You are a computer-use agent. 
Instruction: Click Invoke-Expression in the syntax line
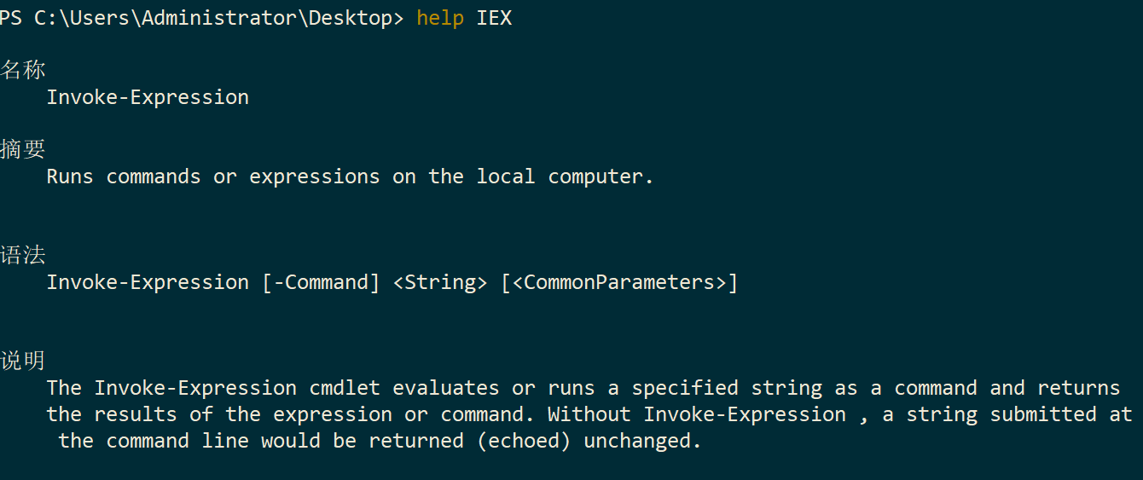point(148,282)
